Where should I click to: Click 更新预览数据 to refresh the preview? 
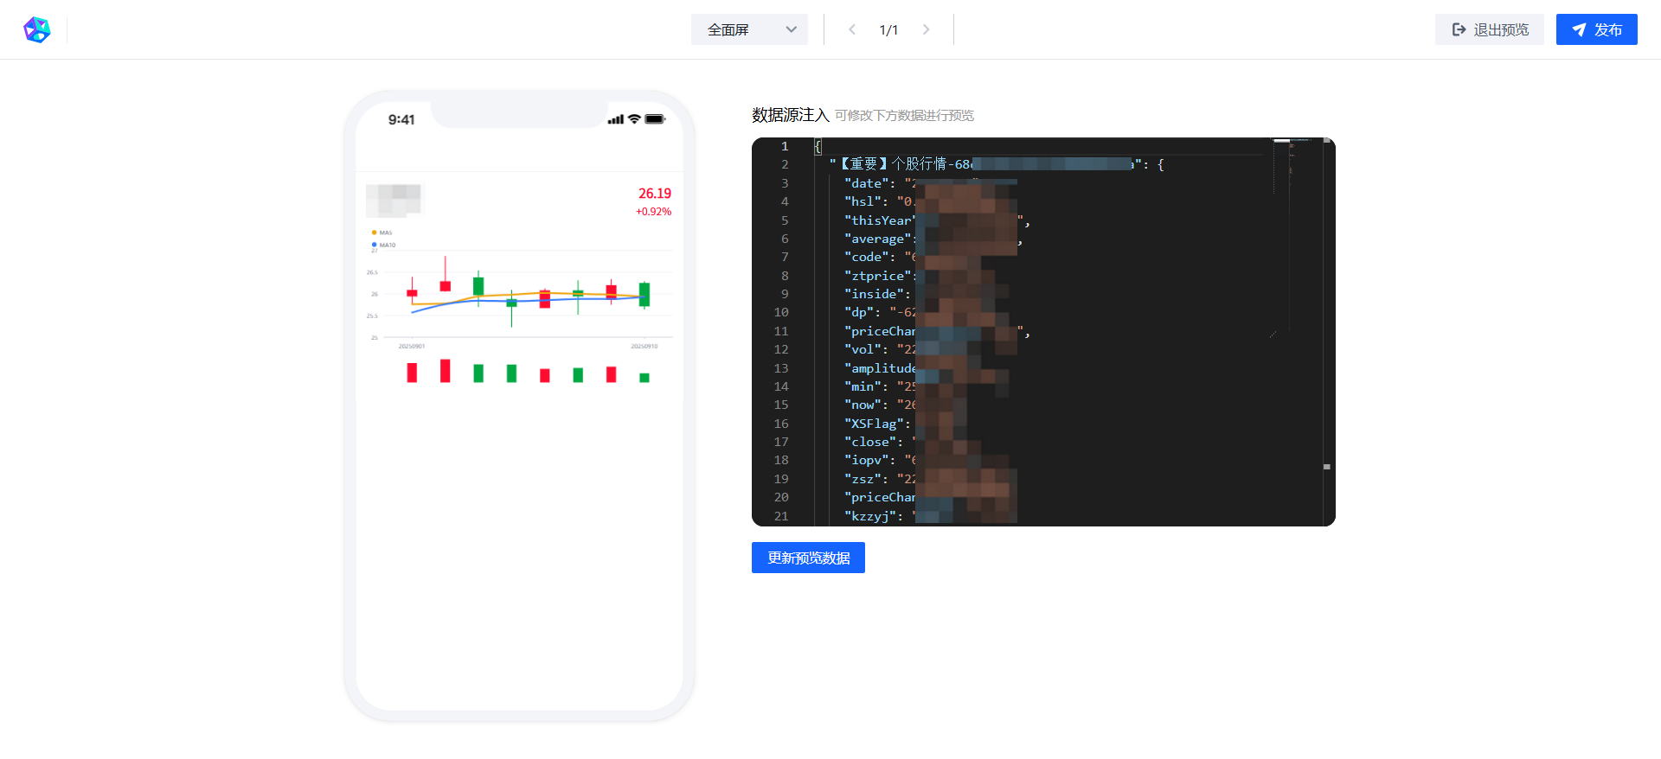coord(808,558)
